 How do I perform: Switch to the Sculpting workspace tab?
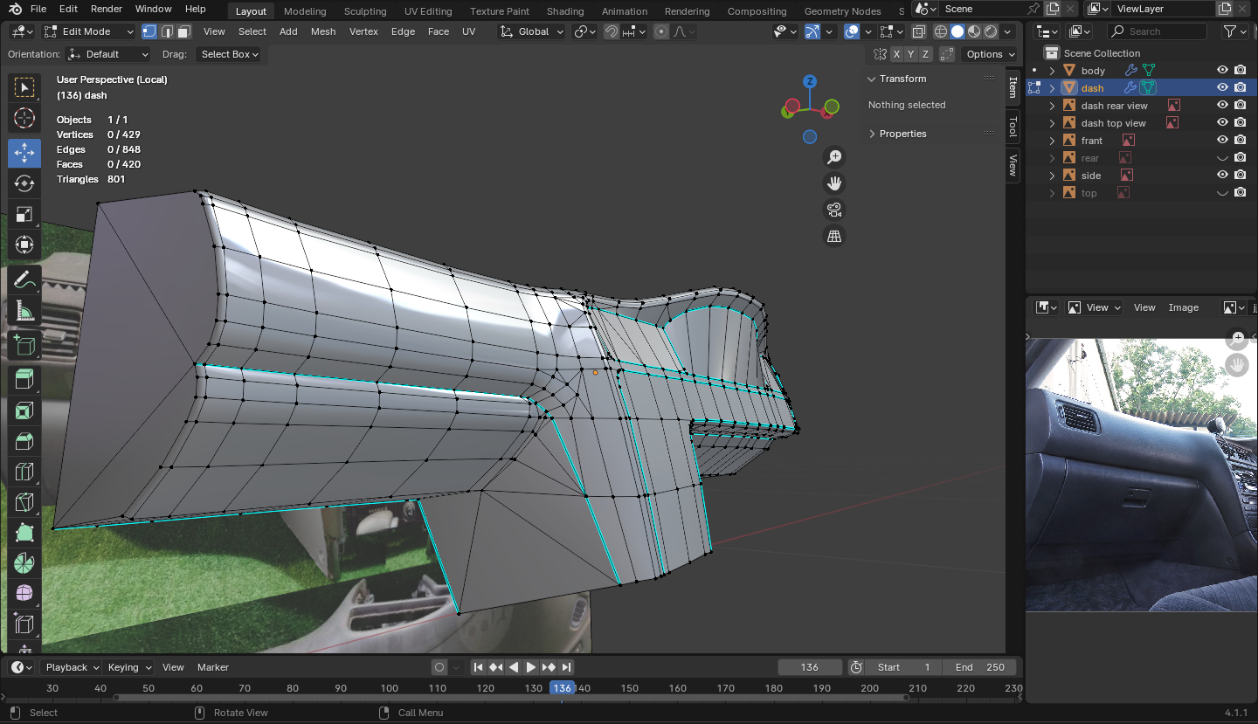365,11
